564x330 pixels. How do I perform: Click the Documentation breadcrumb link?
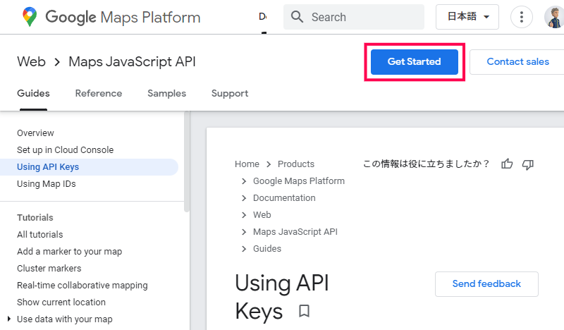pyautogui.click(x=284, y=198)
